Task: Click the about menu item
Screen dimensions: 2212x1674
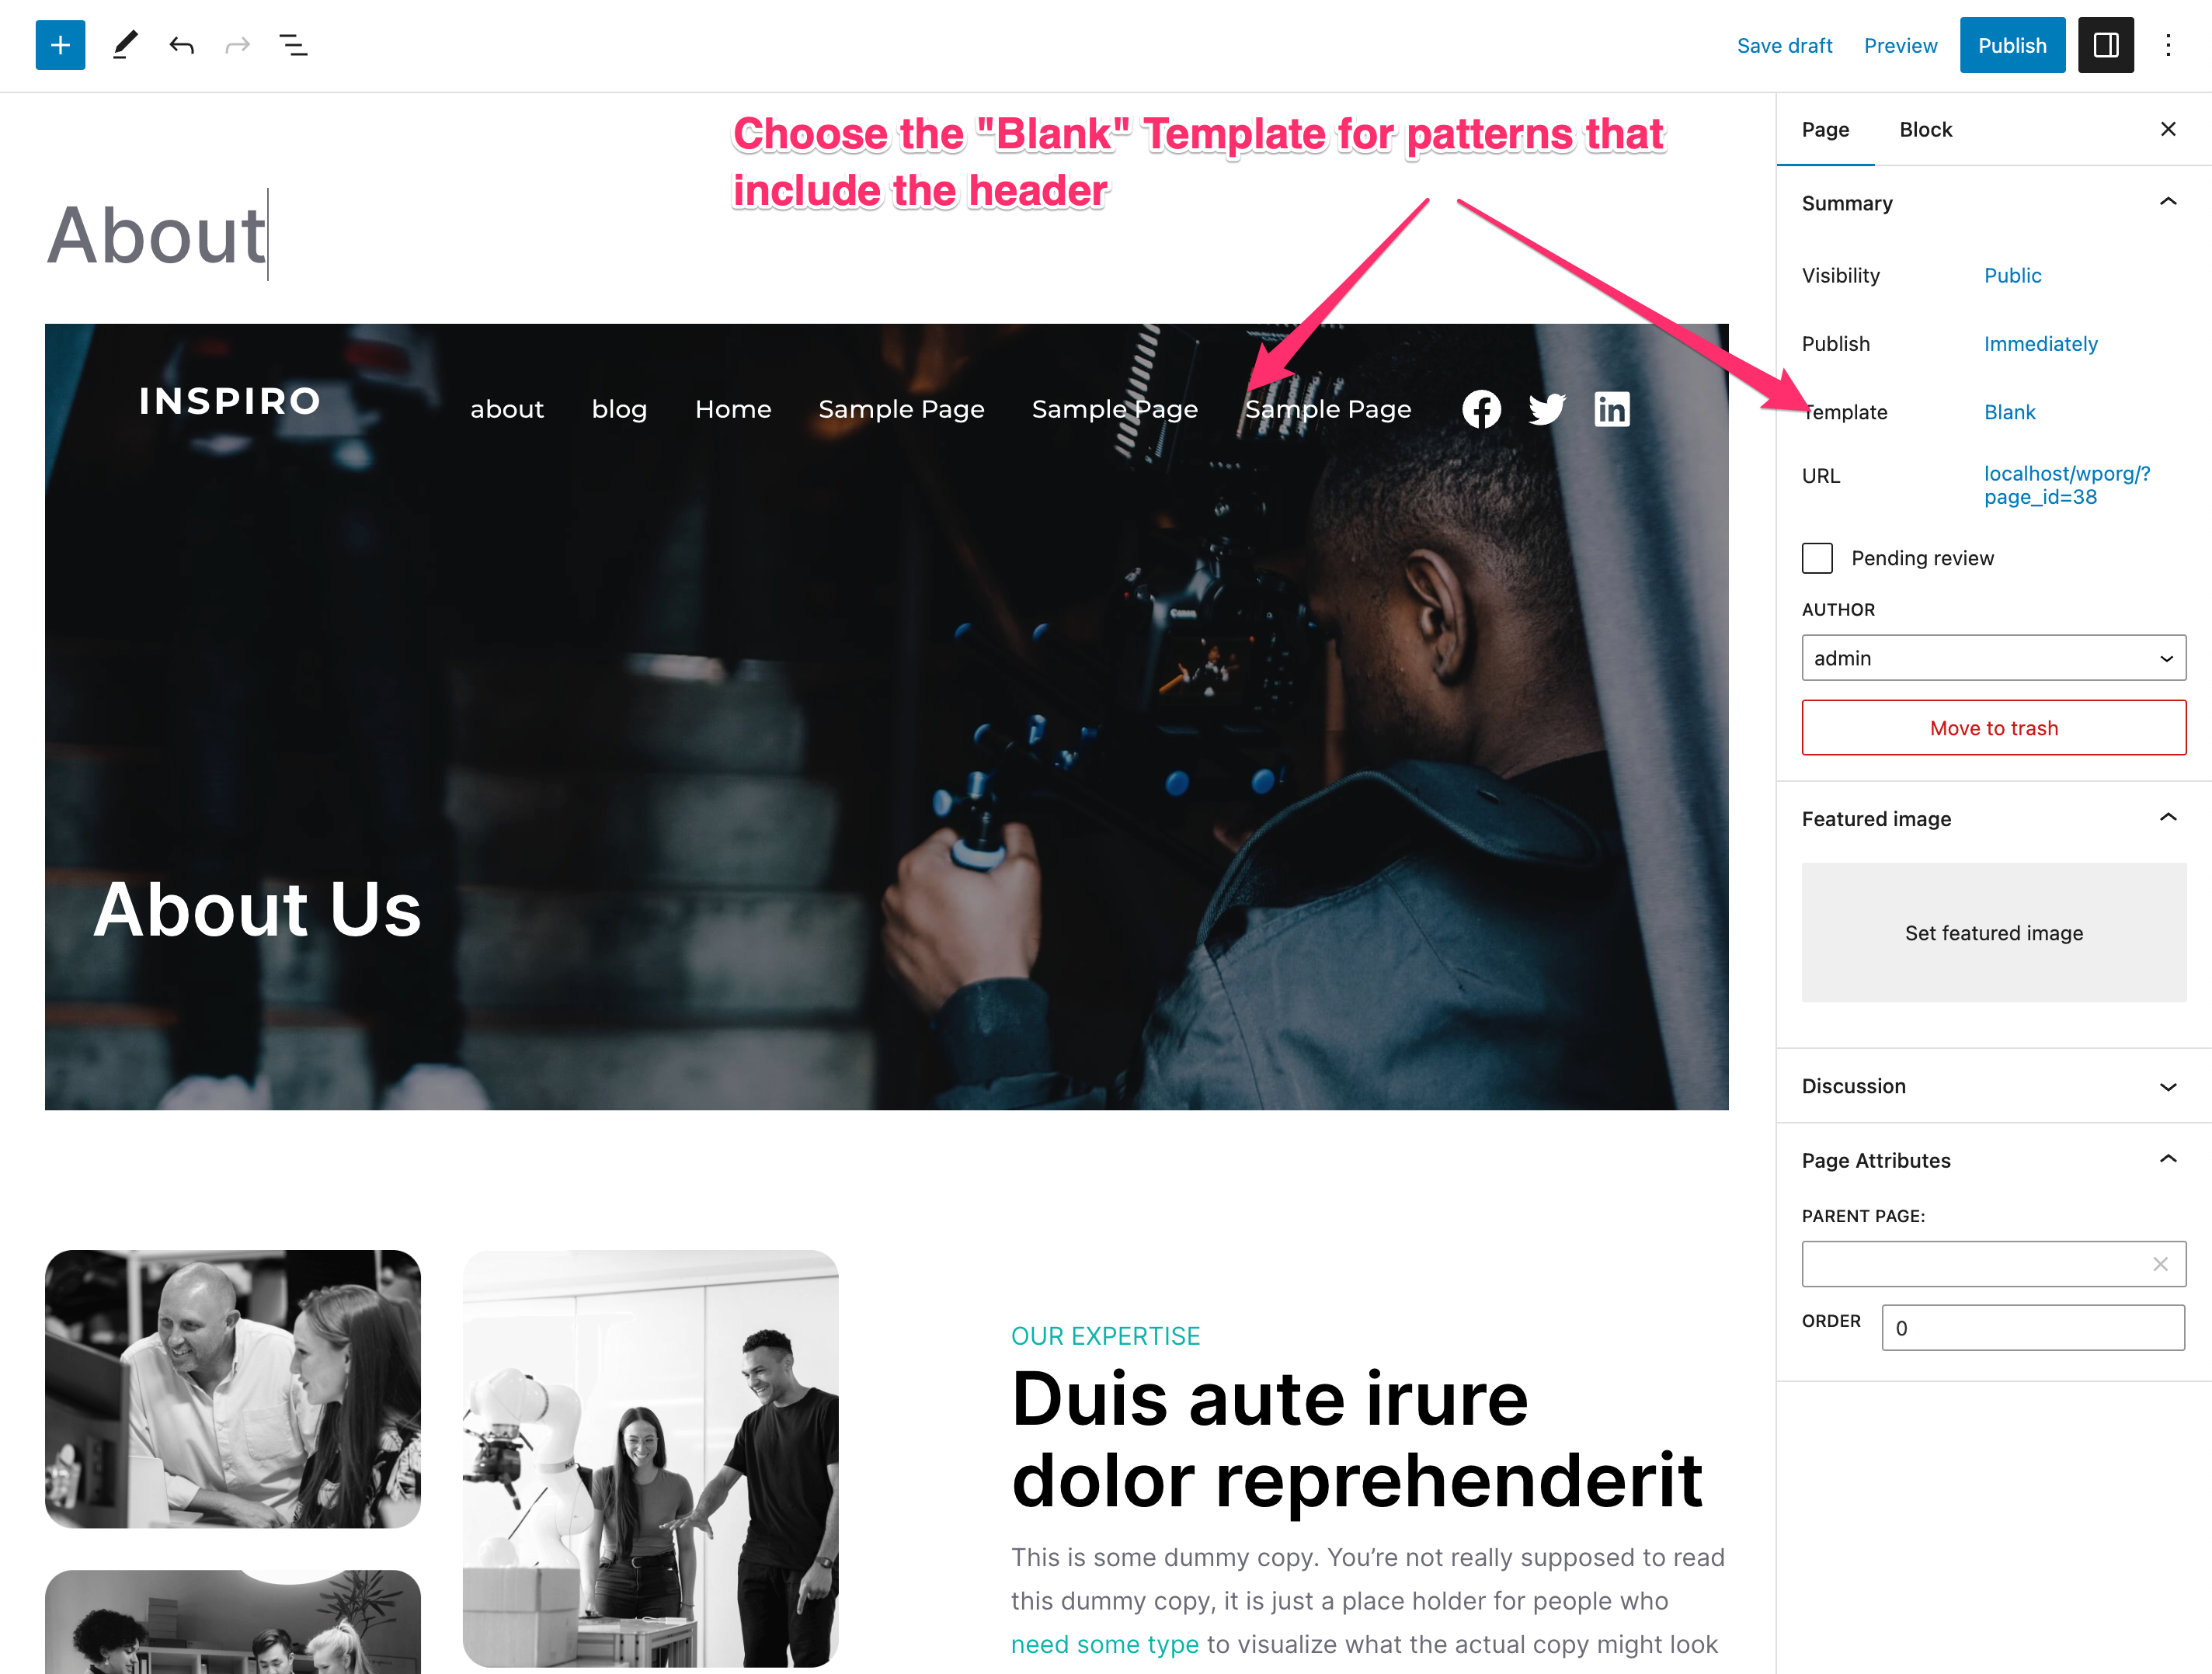Action: [x=507, y=408]
